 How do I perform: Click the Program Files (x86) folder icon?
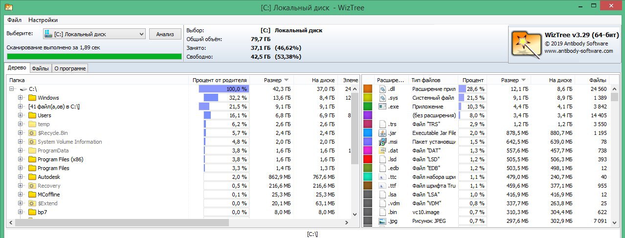pos(32,159)
